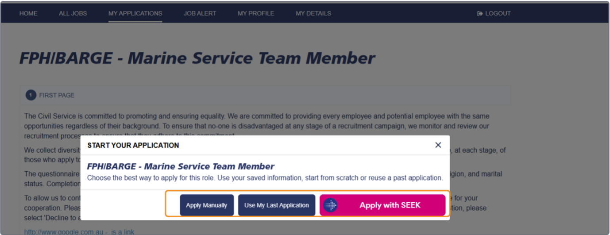The width and height of the screenshot is (610, 235).
Task: Click the dialog's 'Choose the best way' text
Action: 265,178
